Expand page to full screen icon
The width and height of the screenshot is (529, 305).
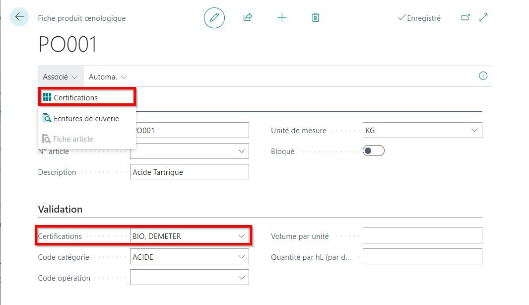tap(483, 17)
